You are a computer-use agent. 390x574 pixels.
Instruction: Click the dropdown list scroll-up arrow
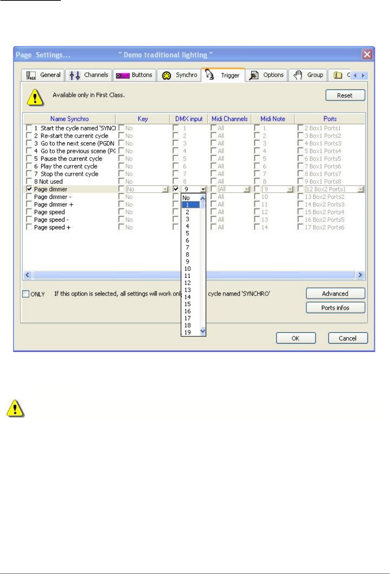tap(203, 198)
